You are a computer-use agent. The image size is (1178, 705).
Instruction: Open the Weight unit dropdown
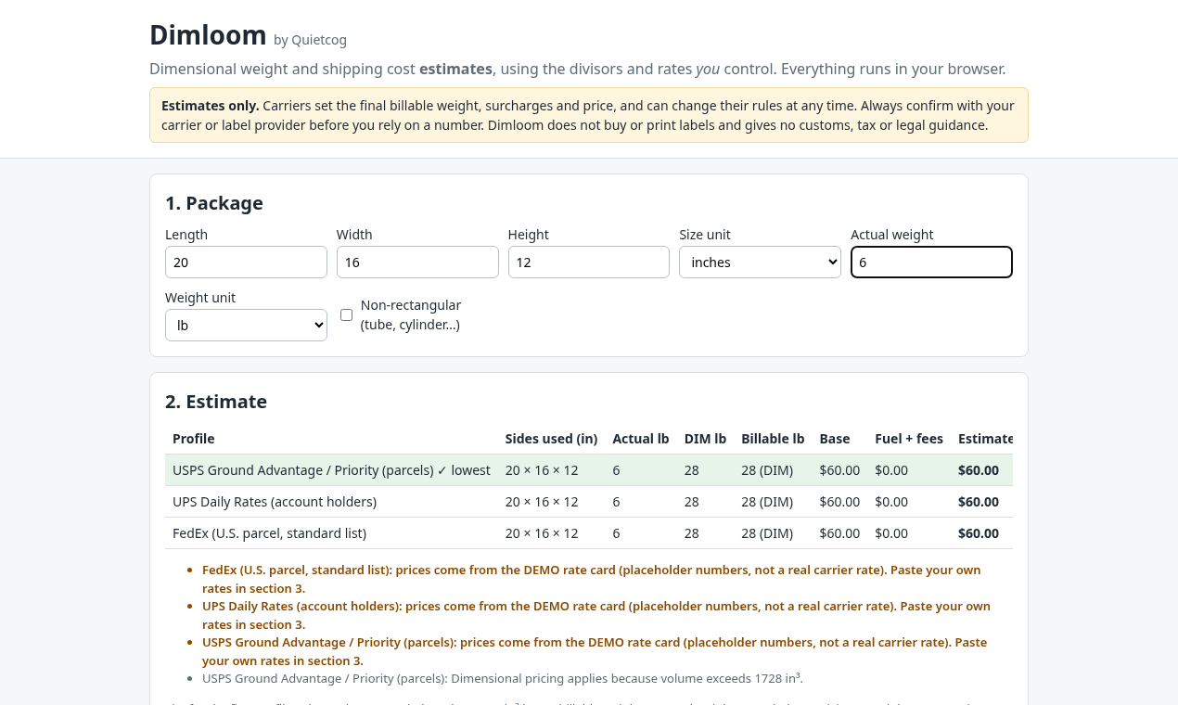[x=246, y=326]
